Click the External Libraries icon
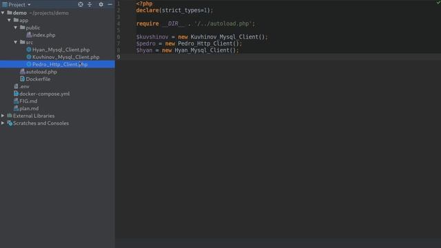441x248 pixels. [x=10, y=116]
